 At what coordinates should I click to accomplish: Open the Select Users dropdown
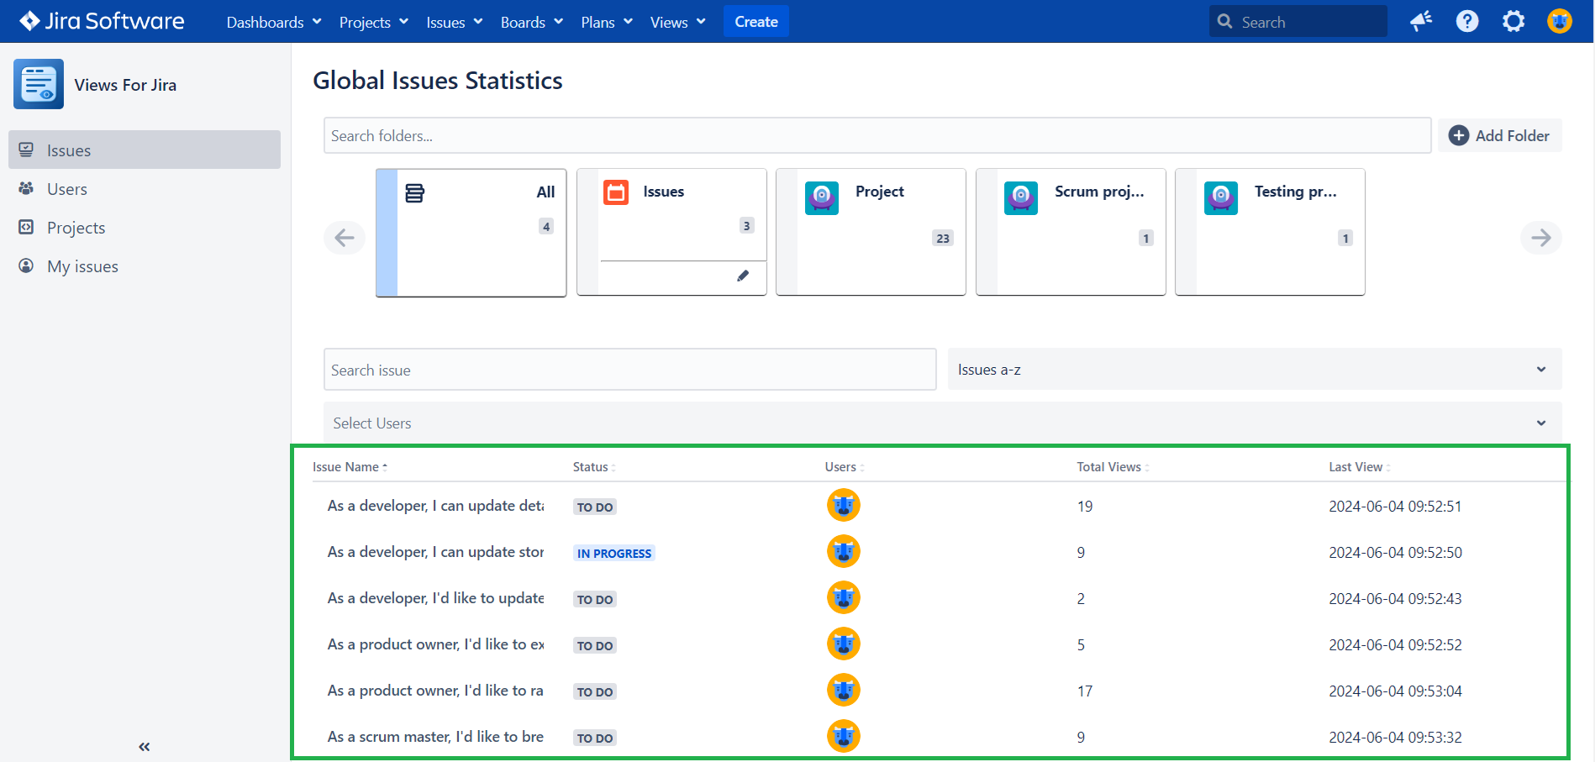(x=942, y=423)
